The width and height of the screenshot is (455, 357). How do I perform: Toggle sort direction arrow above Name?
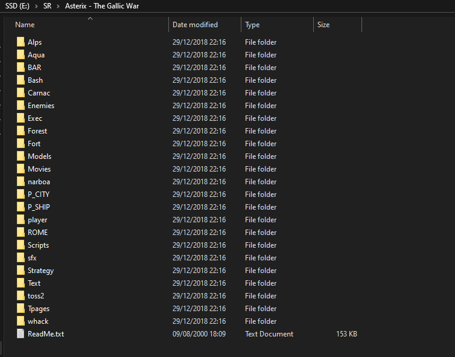(91, 19)
